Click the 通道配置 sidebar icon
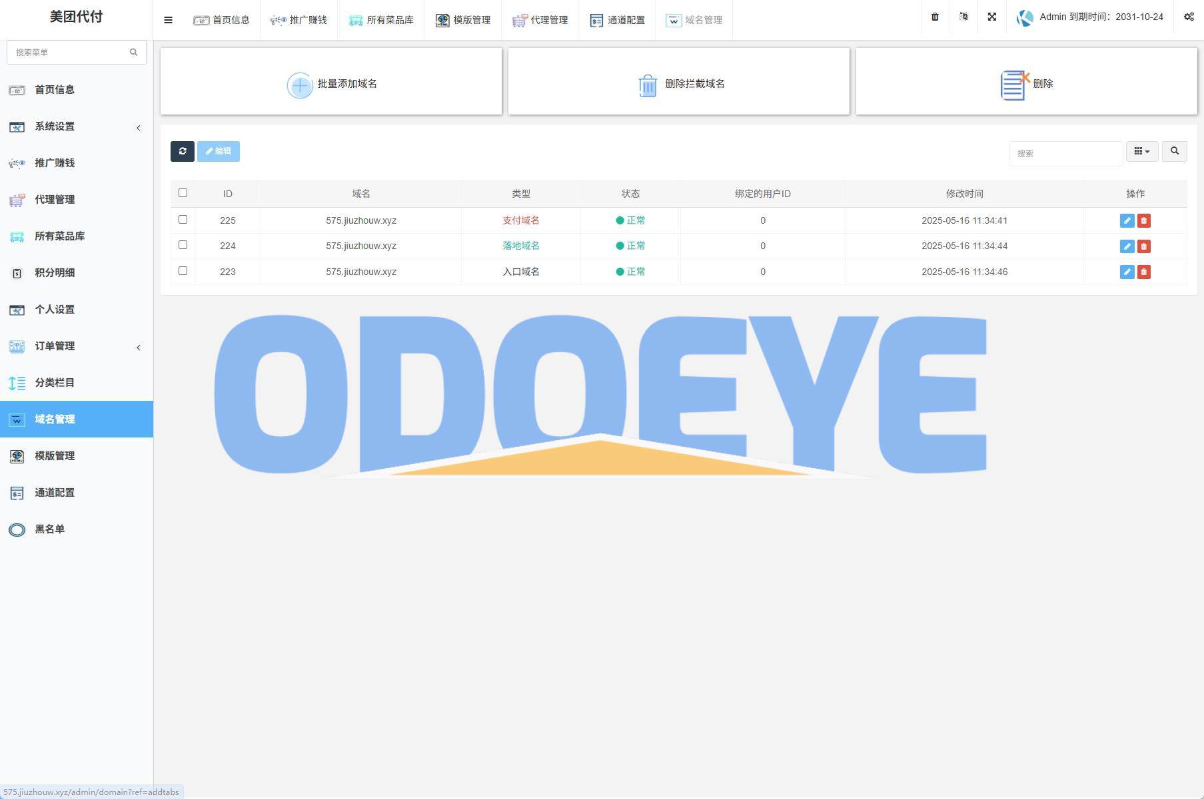The image size is (1204, 799). (x=17, y=493)
